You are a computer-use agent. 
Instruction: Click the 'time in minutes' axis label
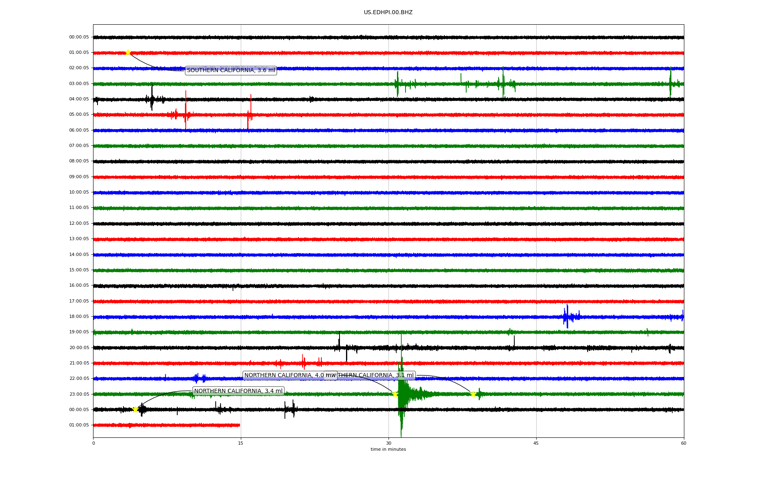[x=388, y=449]
